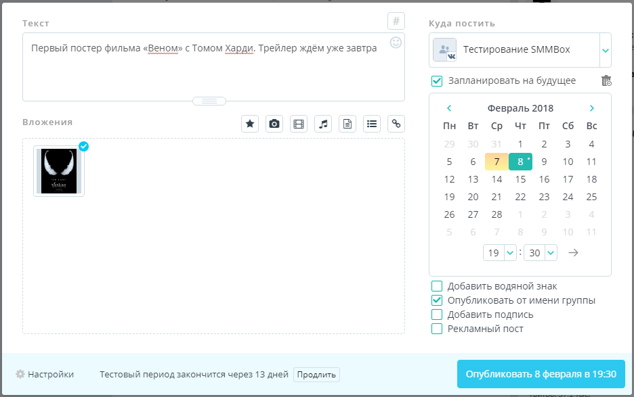Attach a document file icon
The height and width of the screenshot is (397, 634).
click(x=347, y=123)
